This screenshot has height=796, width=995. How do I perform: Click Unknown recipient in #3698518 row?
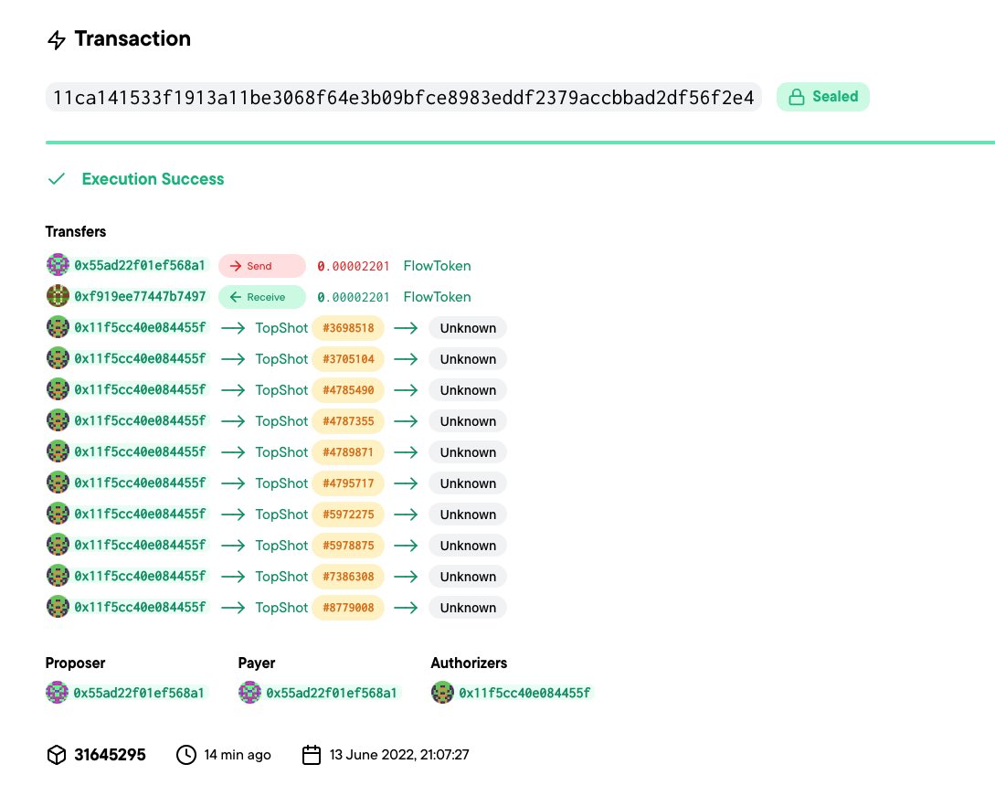pos(468,328)
